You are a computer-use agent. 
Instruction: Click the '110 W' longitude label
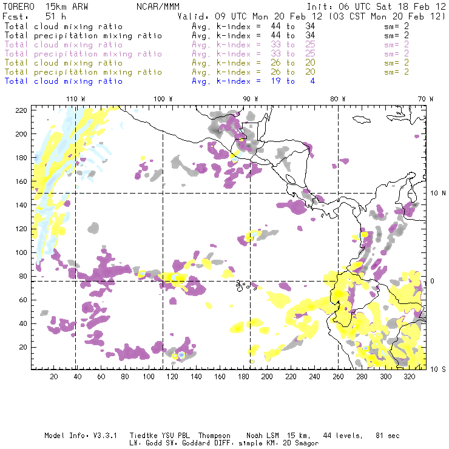(76, 99)
